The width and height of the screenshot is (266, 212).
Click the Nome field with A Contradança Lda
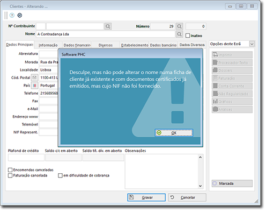tap(106, 34)
